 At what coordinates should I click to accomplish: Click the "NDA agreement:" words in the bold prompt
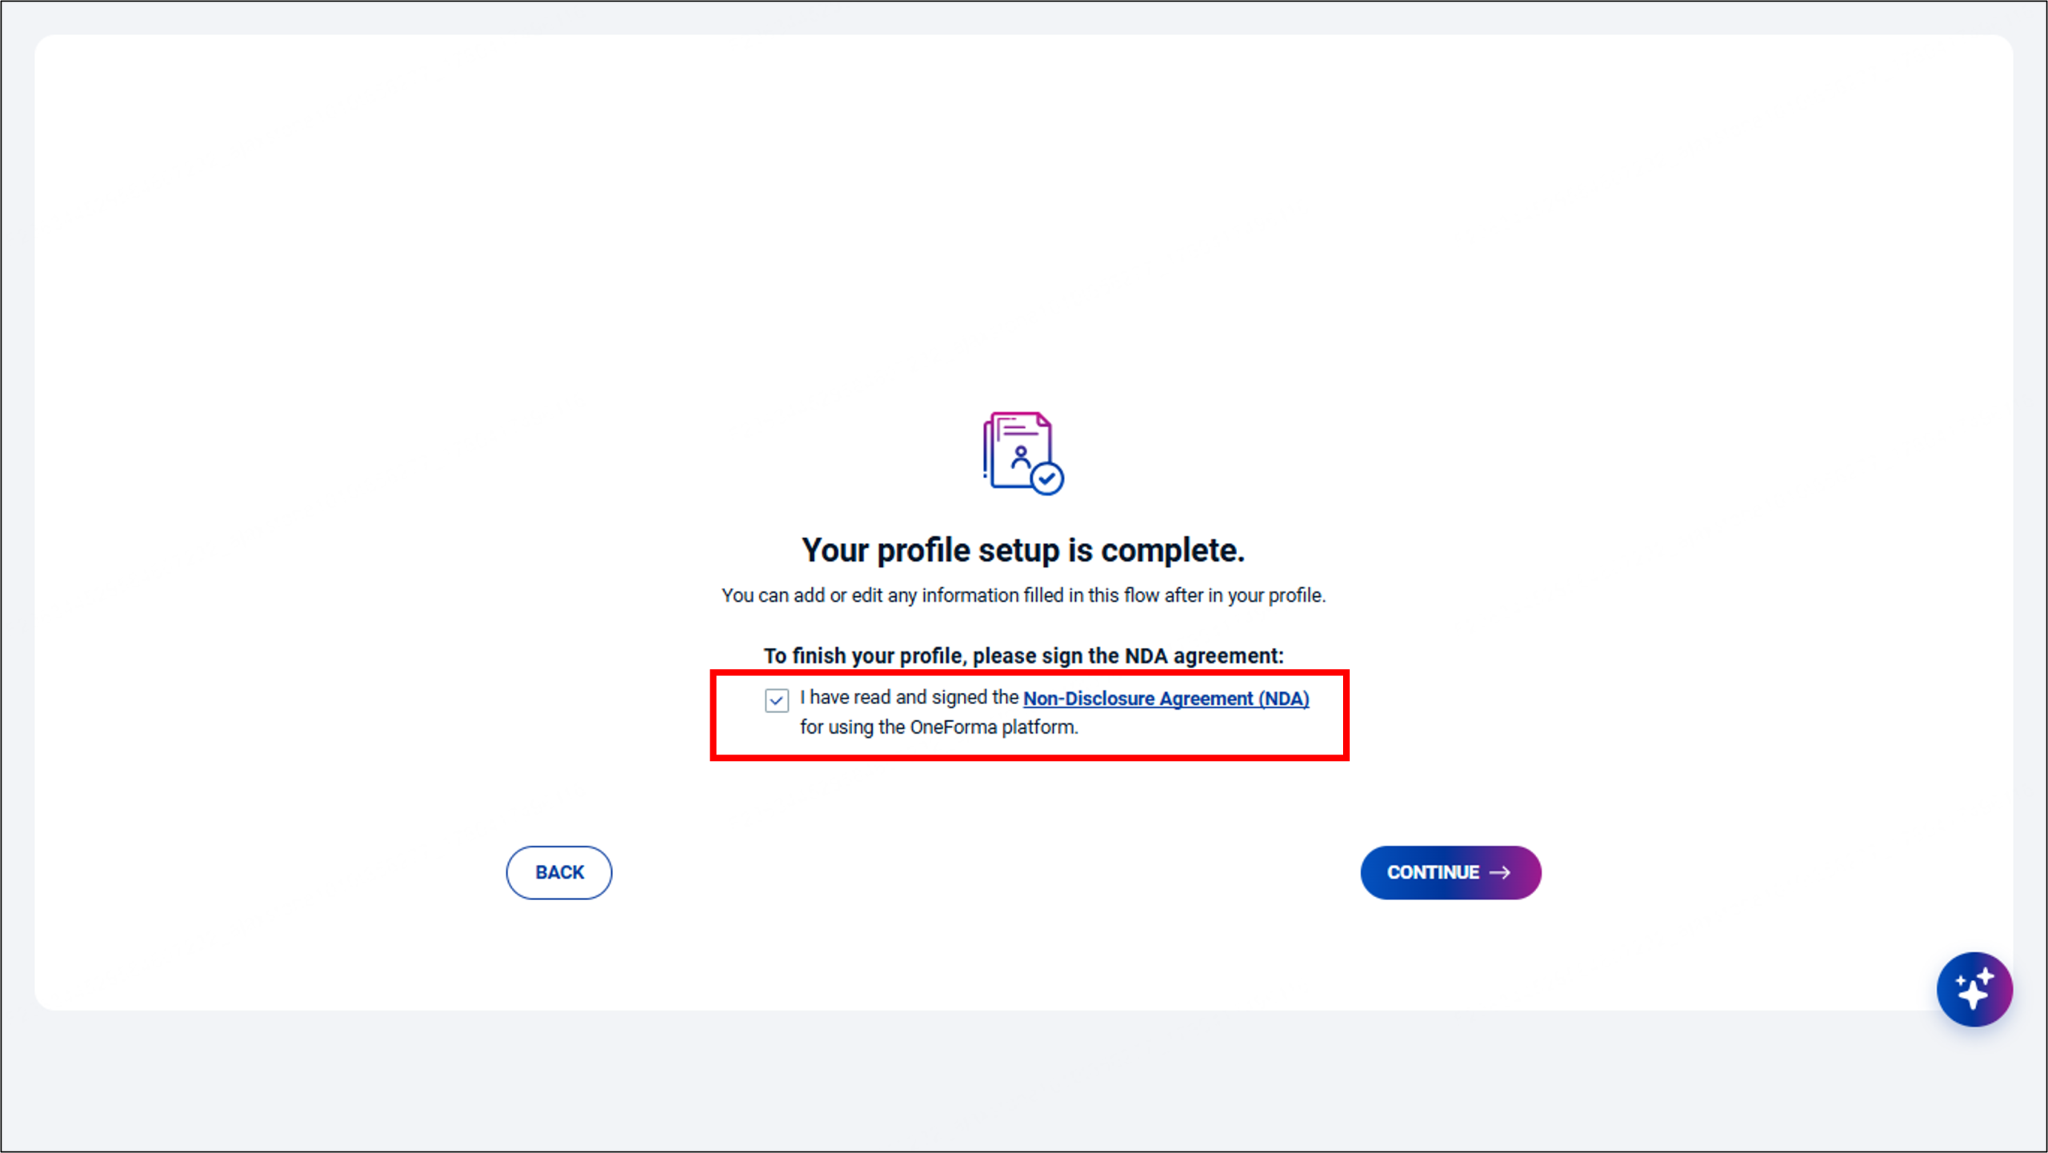1203,656
